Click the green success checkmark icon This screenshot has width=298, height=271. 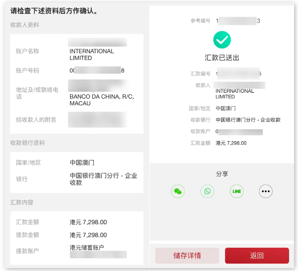[x=222, y=39]
